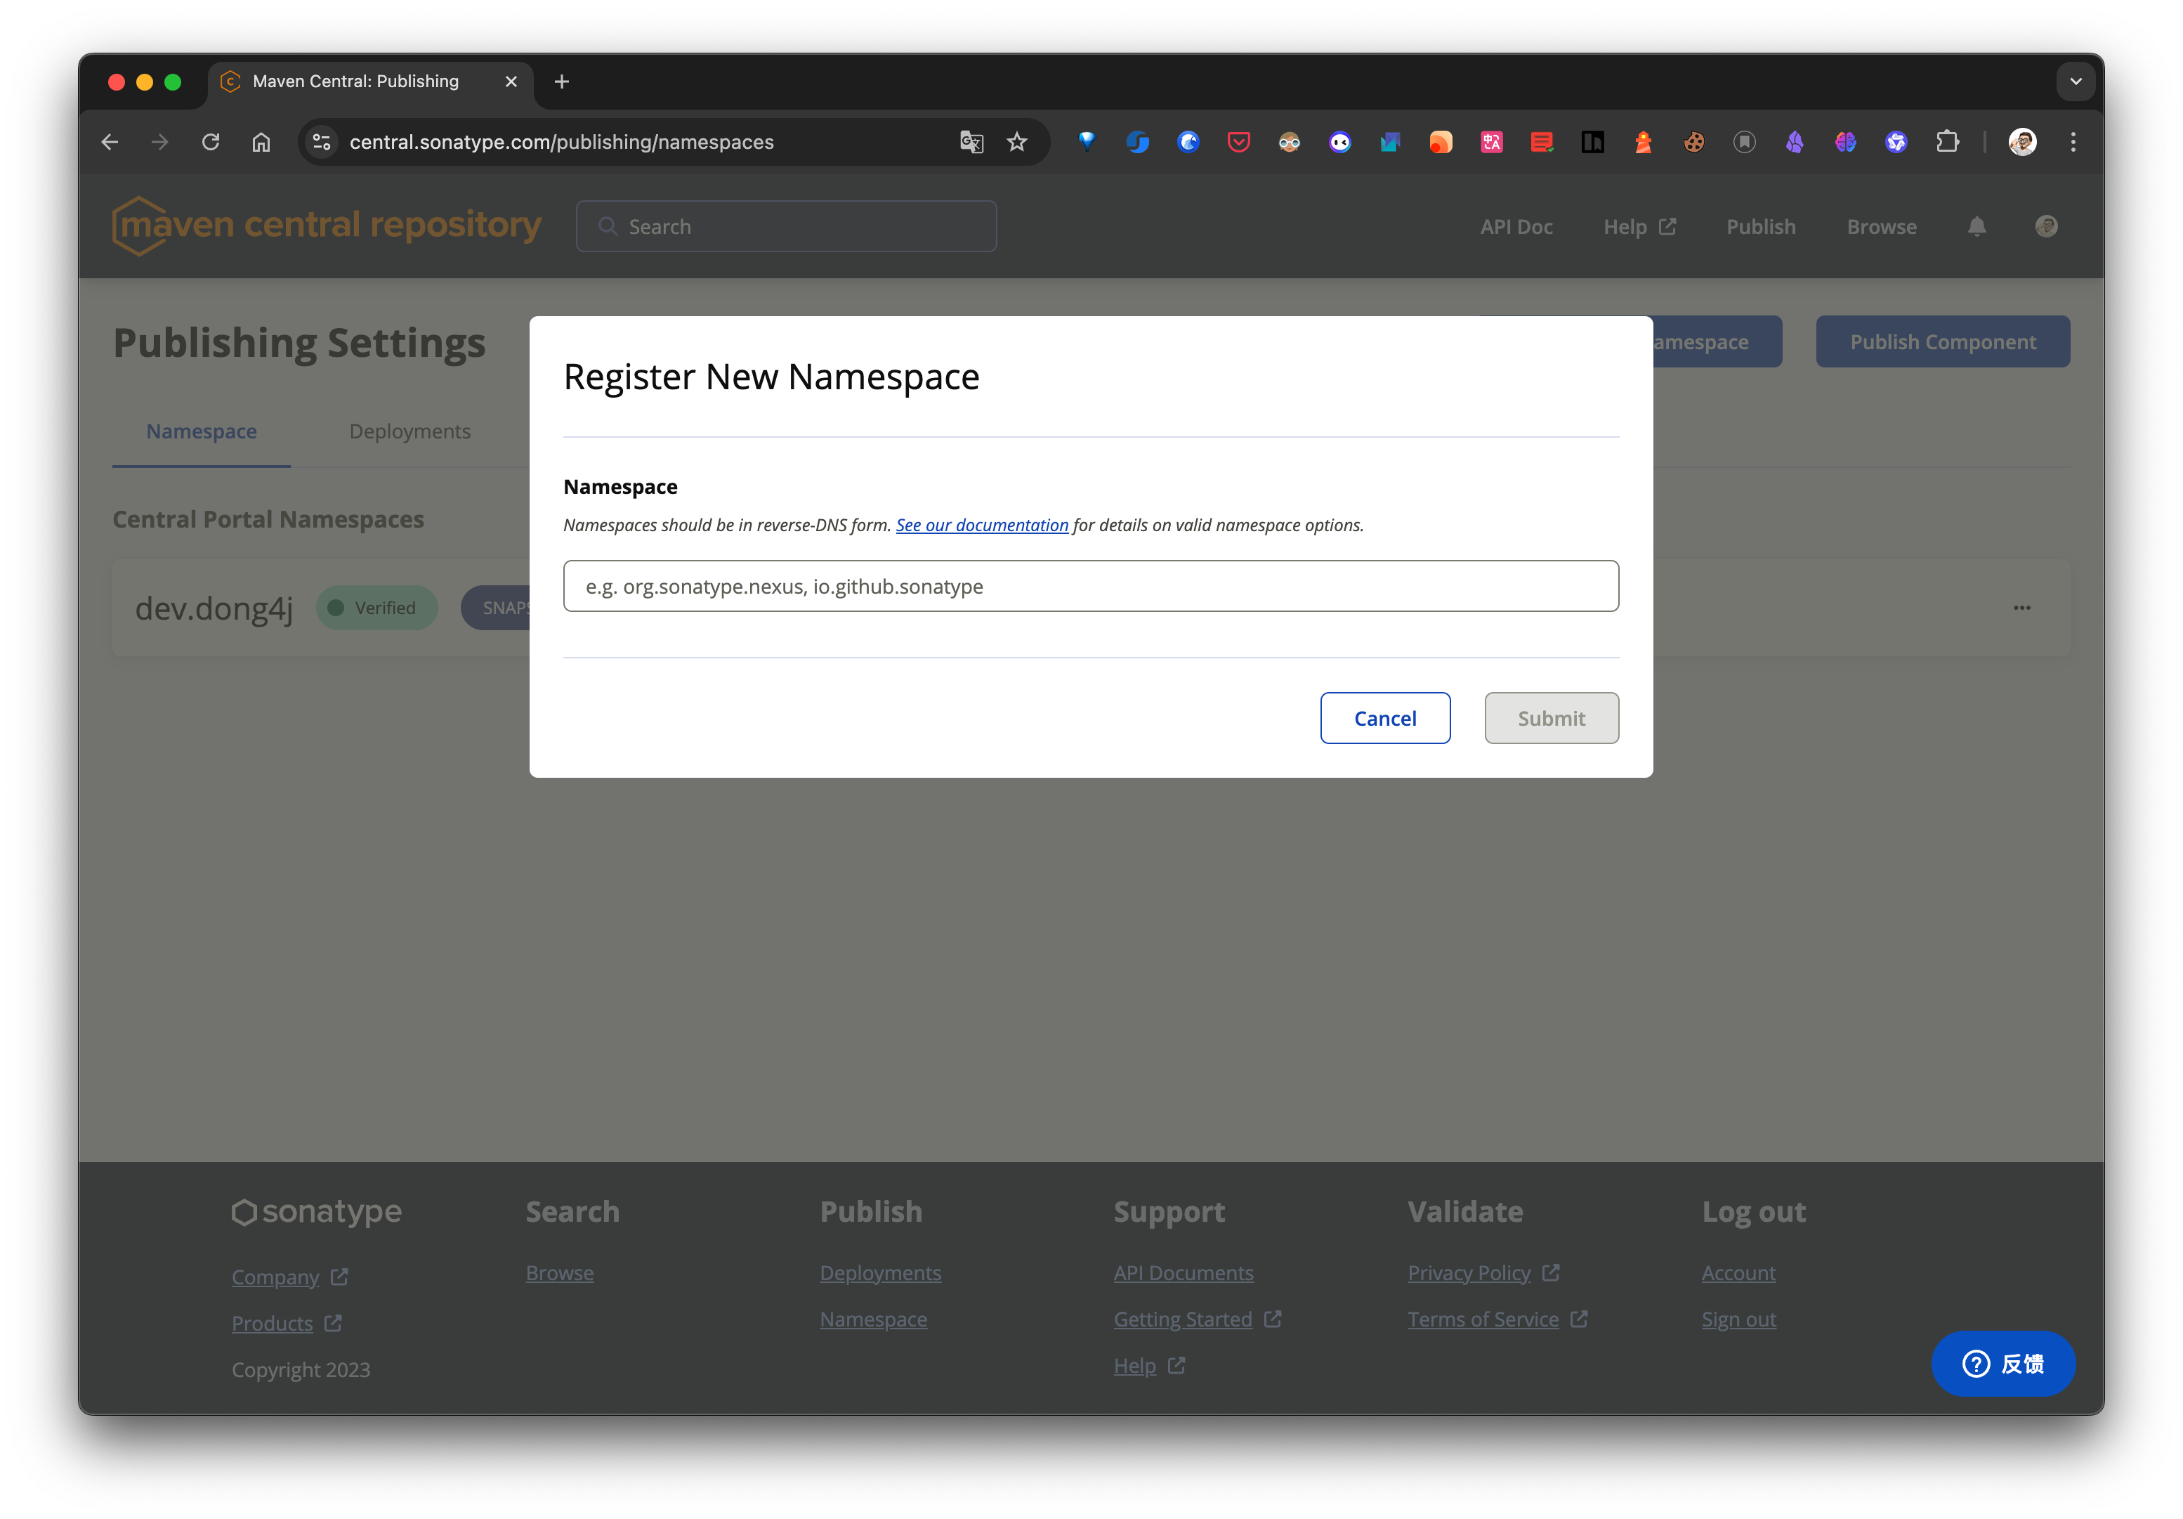Viewport: 2183px width, 1519px height.
Task: Click the browser forward arrow
Action: (159, 142)
